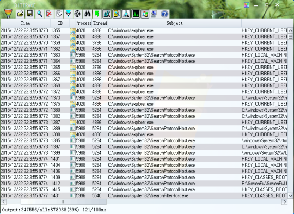Screen dimensions: 294x214
Task: Click the colorful funnel BITTRACE logo
Action: click(x=8, y=14)
